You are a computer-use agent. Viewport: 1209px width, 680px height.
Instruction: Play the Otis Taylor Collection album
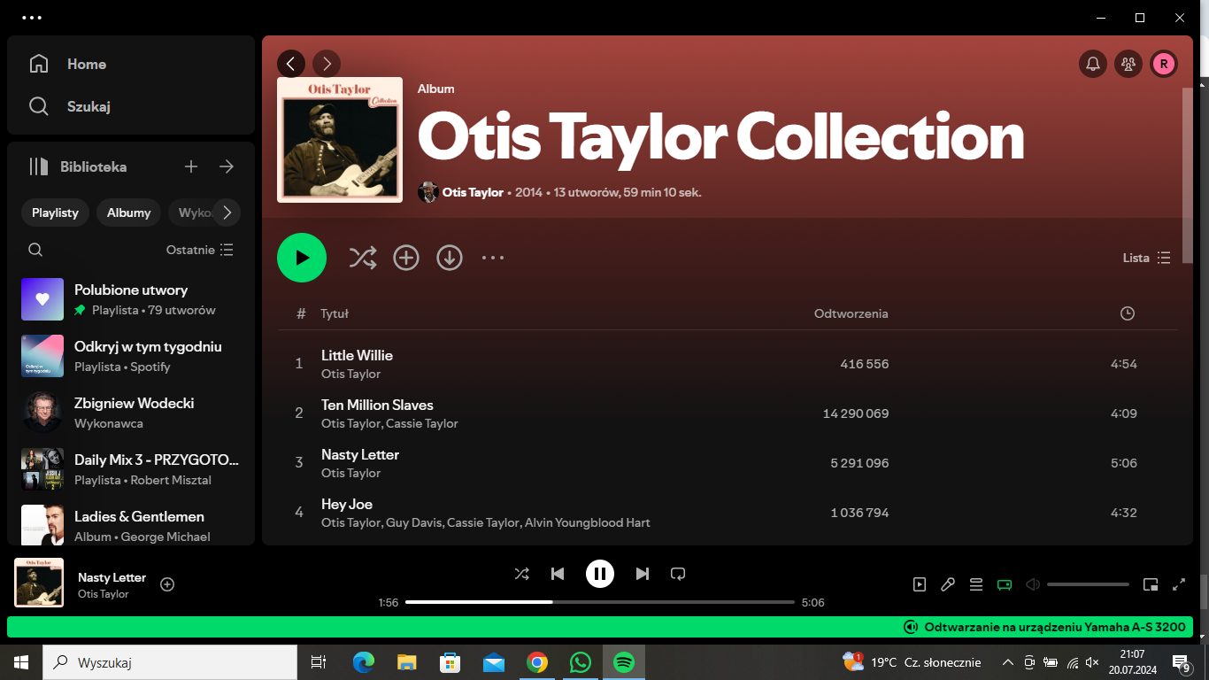coord(302,258)
